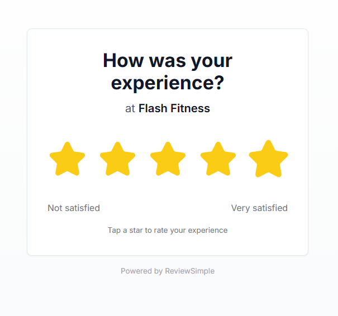Click the word "ReviewSimple" in the footer

click(189, 271)
